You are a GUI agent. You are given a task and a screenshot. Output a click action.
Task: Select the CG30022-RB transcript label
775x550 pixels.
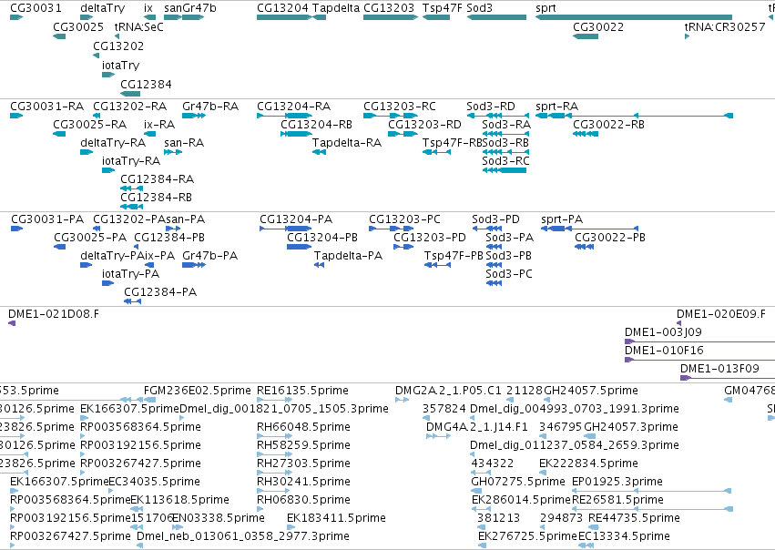(609, 125)
